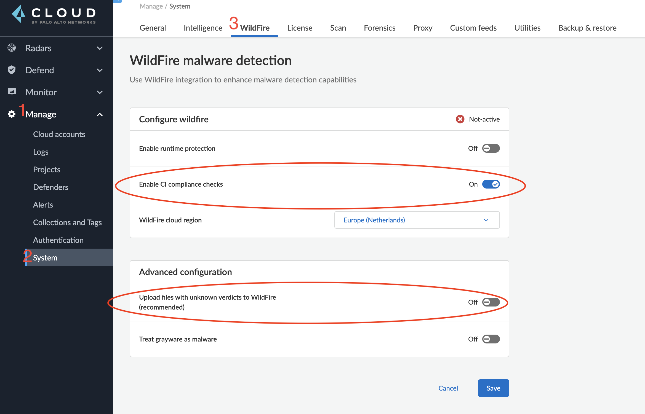Click the Monitor chart icon

tap(12, 92)
